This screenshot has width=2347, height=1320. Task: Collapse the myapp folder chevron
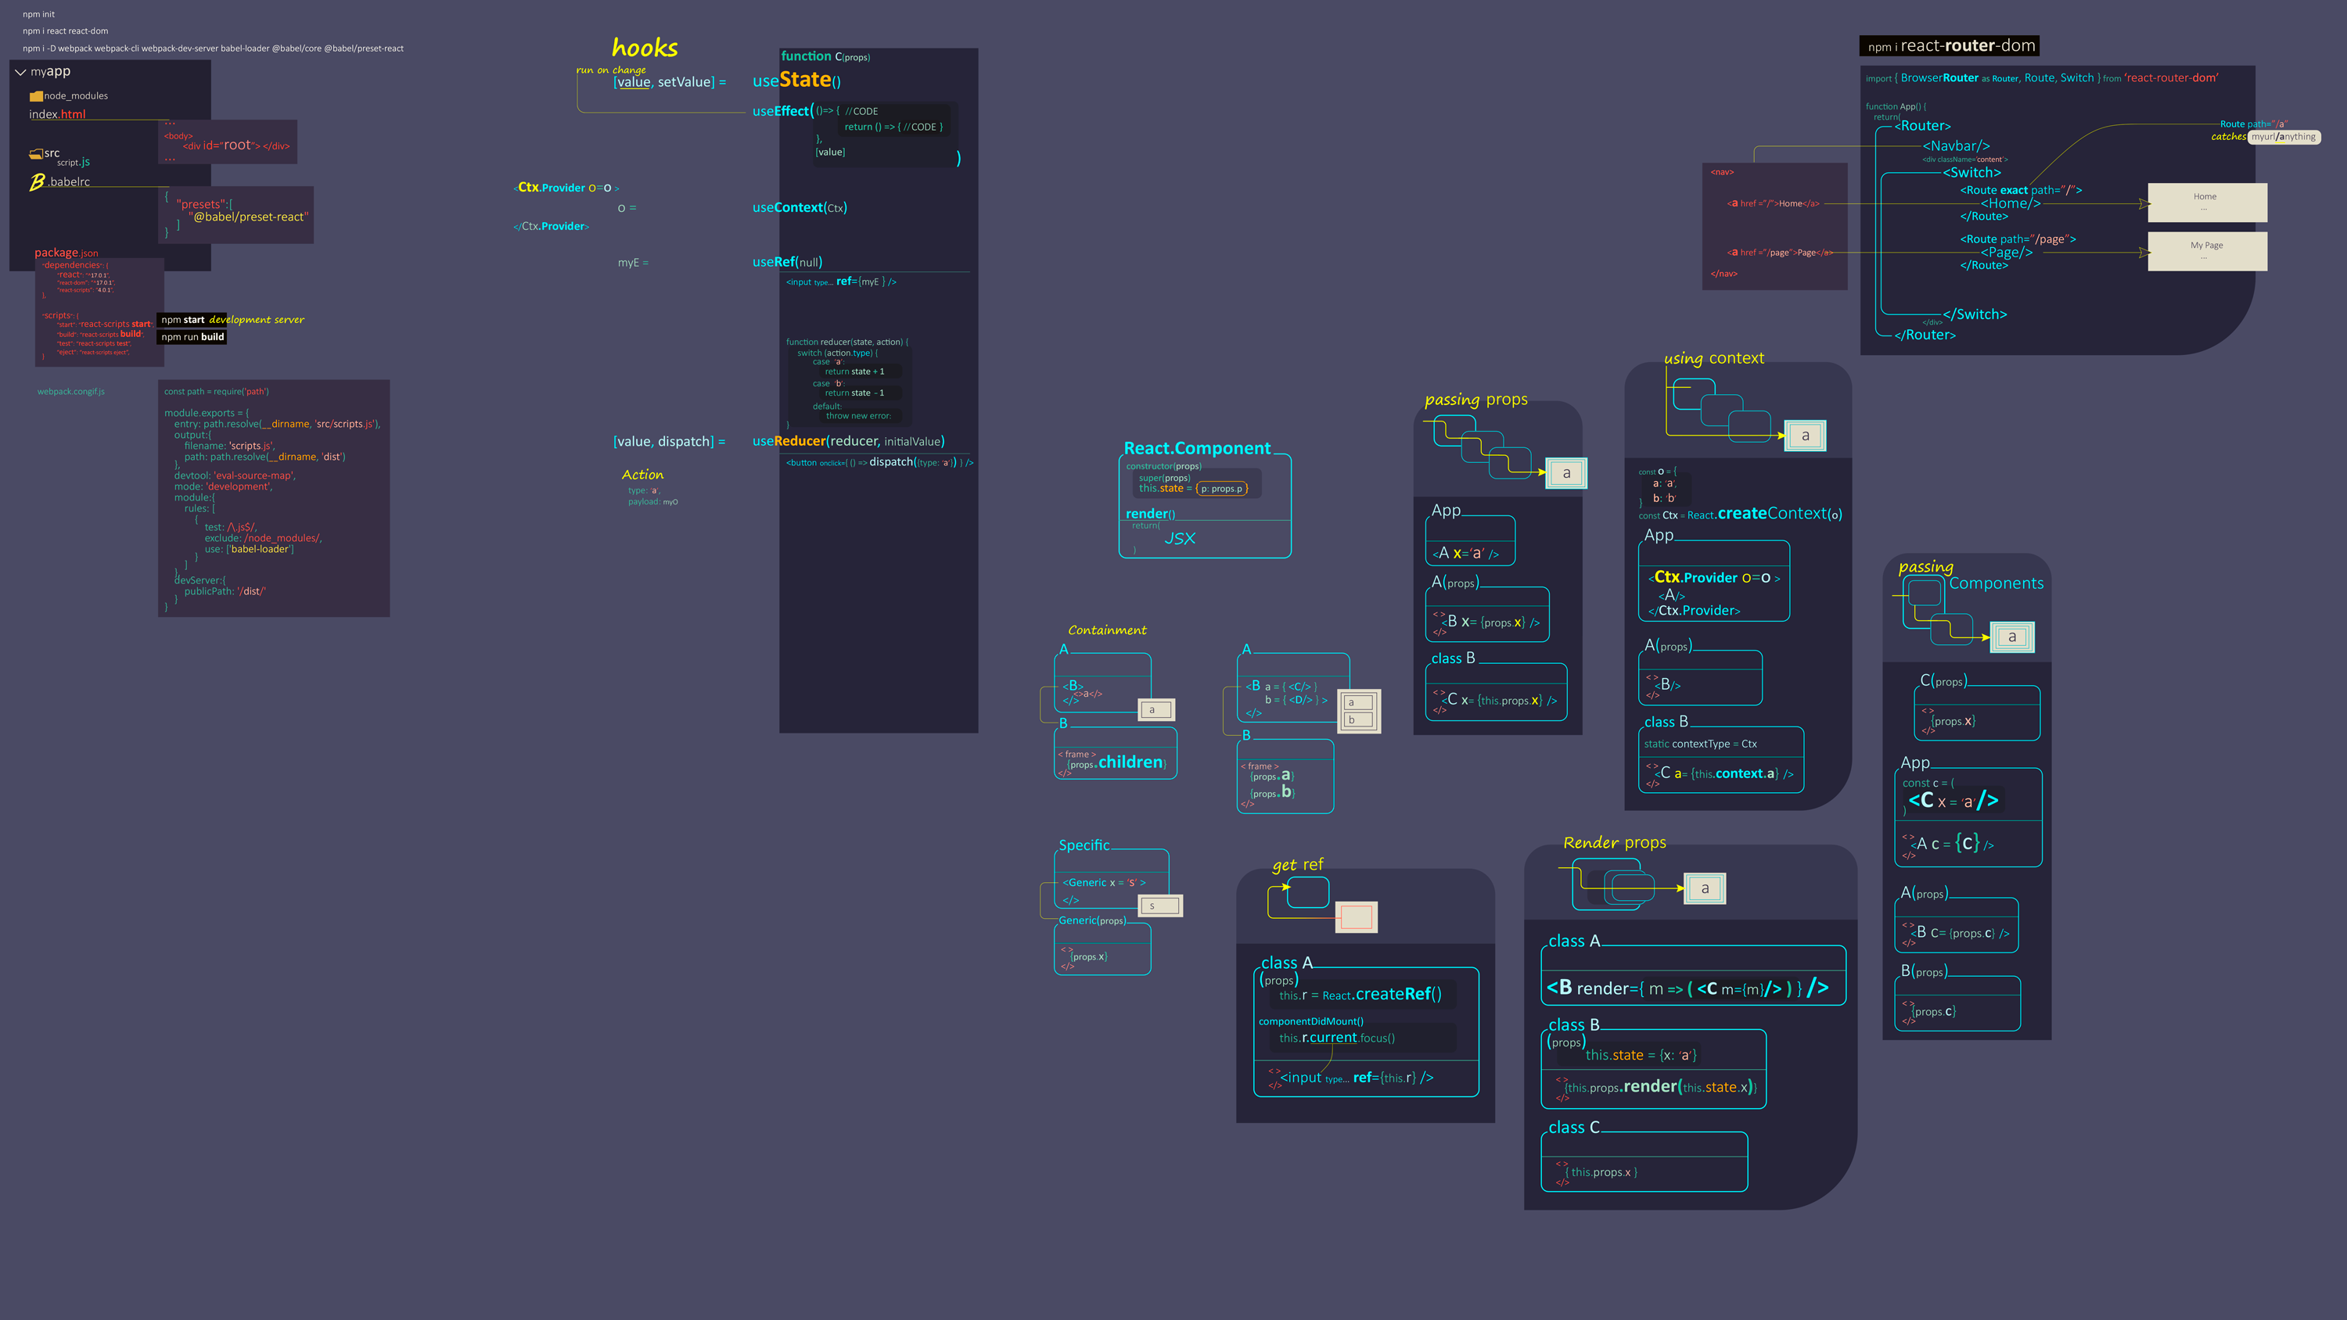(20, 72)
